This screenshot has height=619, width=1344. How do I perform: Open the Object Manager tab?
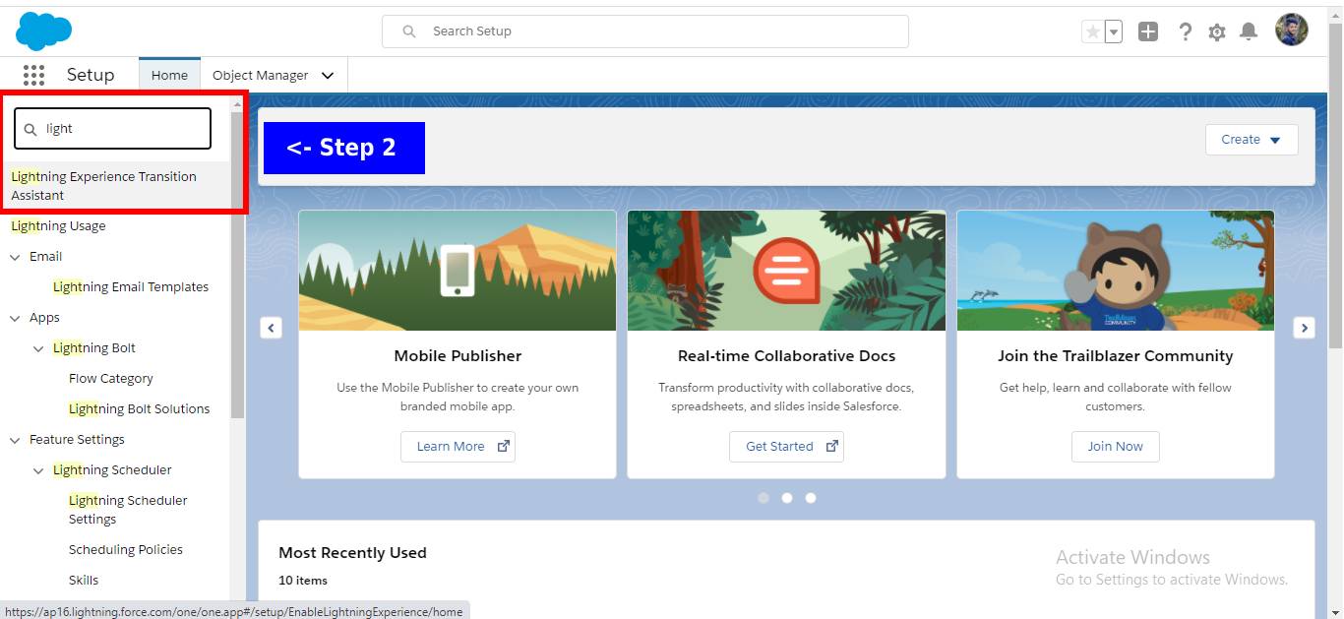click(260, 74)
